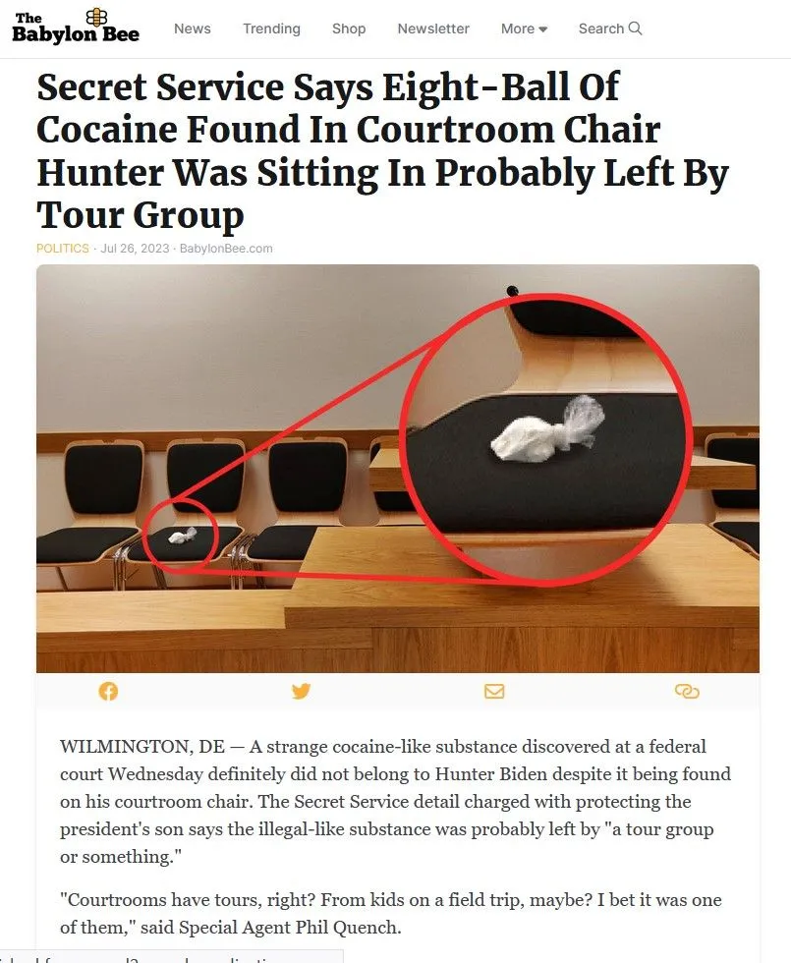Click the POLITICS category link
Image resolution: width=791 pixels, height=963 pixels.
63,248
